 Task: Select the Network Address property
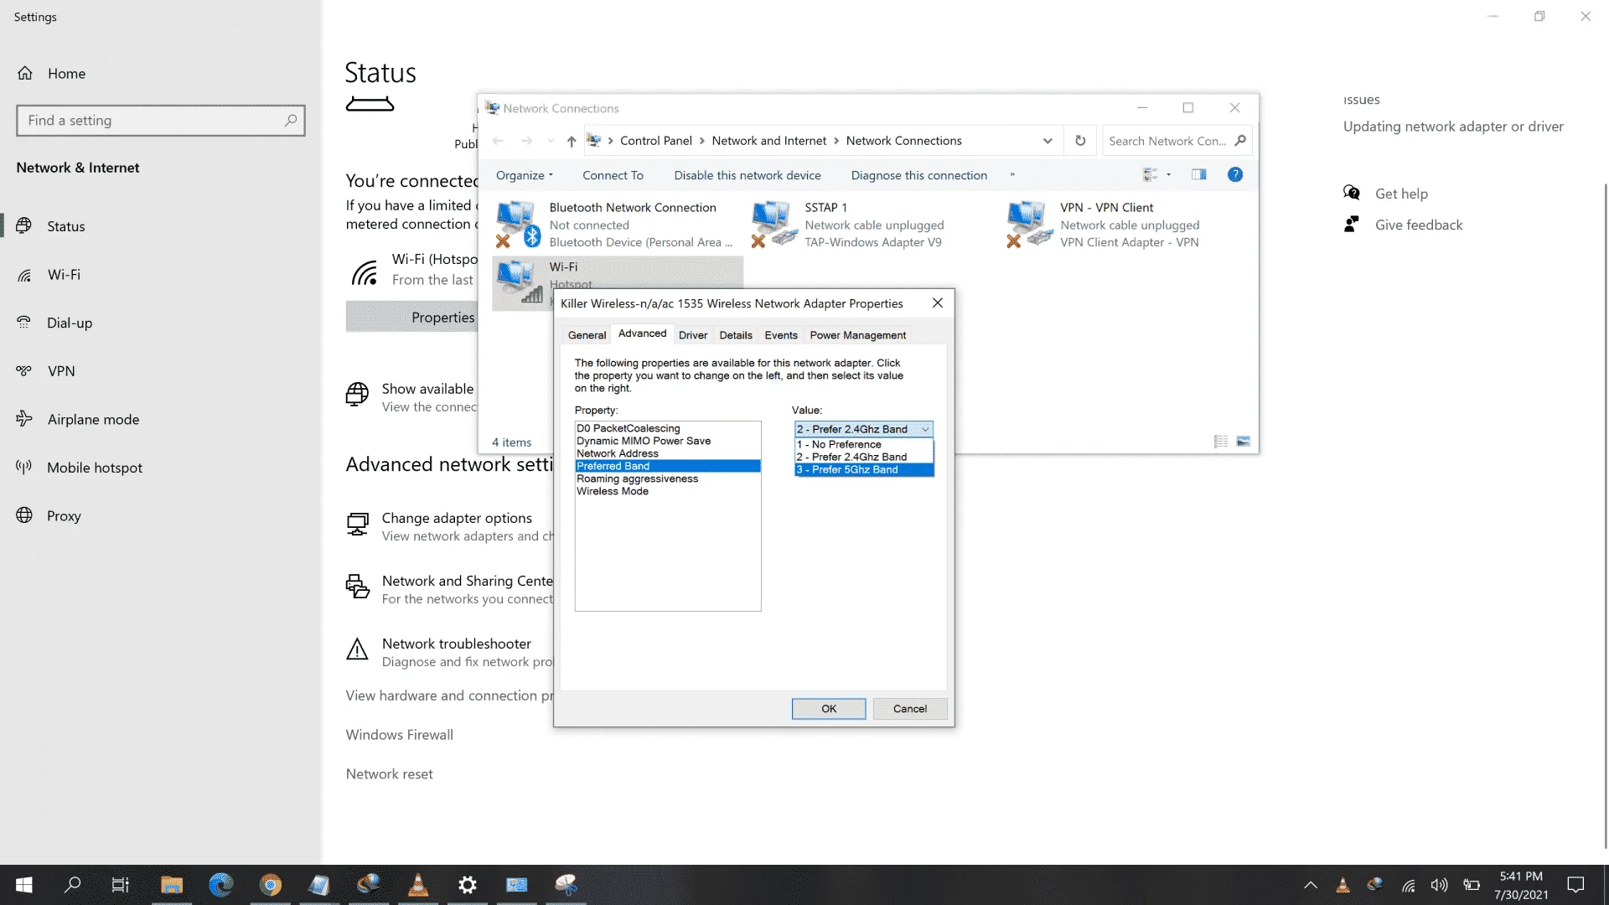pyautogui.click(x=668, y=453)
